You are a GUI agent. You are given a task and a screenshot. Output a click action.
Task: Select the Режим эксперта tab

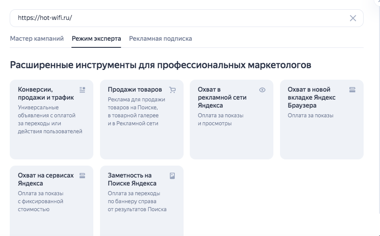pos(96,39)
